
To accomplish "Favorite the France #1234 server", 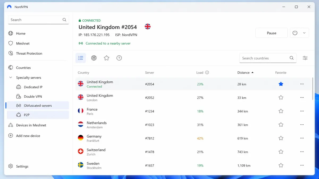I will coord(281,111).
